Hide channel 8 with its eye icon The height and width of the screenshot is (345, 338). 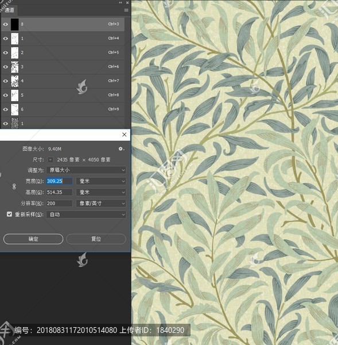(6, 24)
